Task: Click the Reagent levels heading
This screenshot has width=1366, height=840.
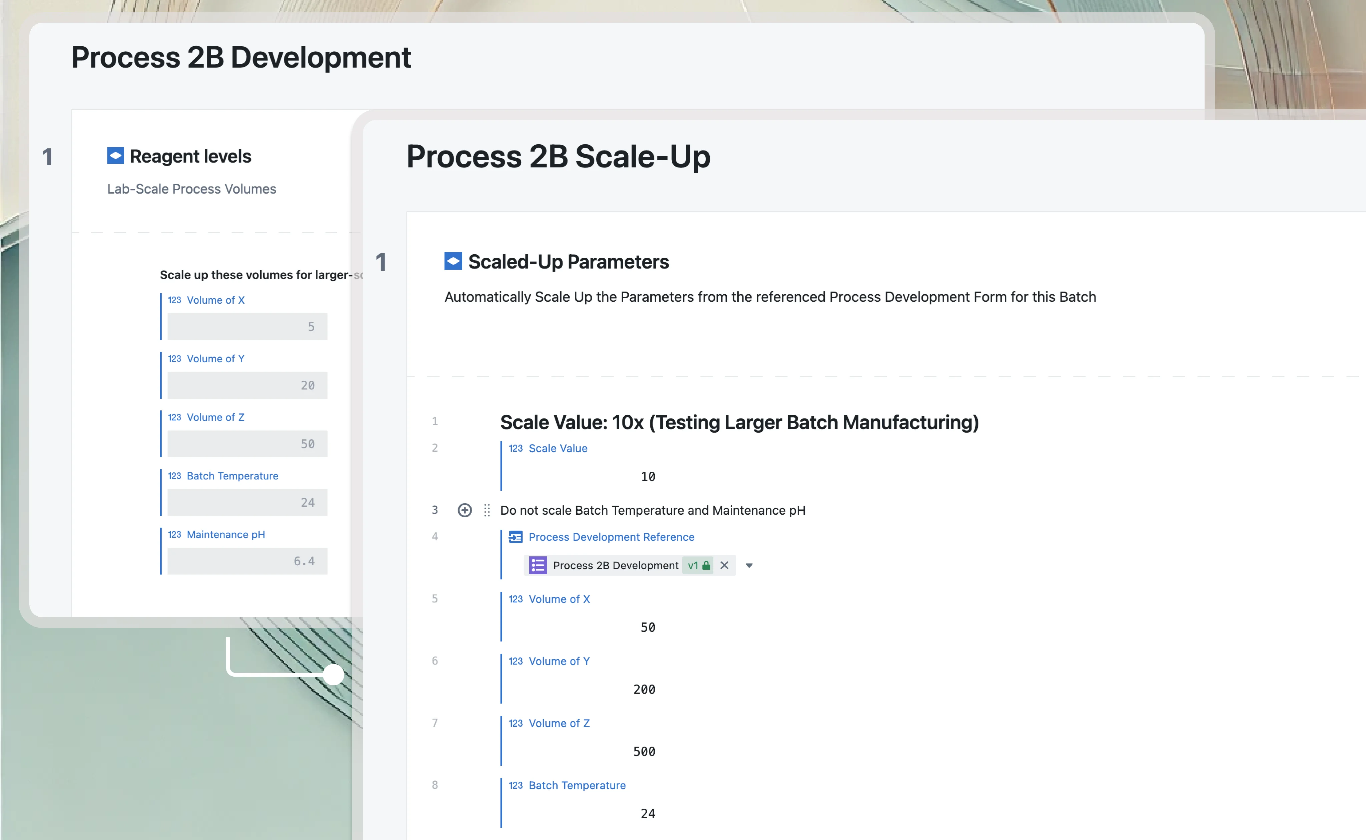Action: pos(191,156)
